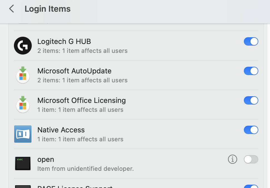The height and width of the screenshot is (188, 270).
Task: Click the exec terminal icon for open
Action: [x=23, y=164]
